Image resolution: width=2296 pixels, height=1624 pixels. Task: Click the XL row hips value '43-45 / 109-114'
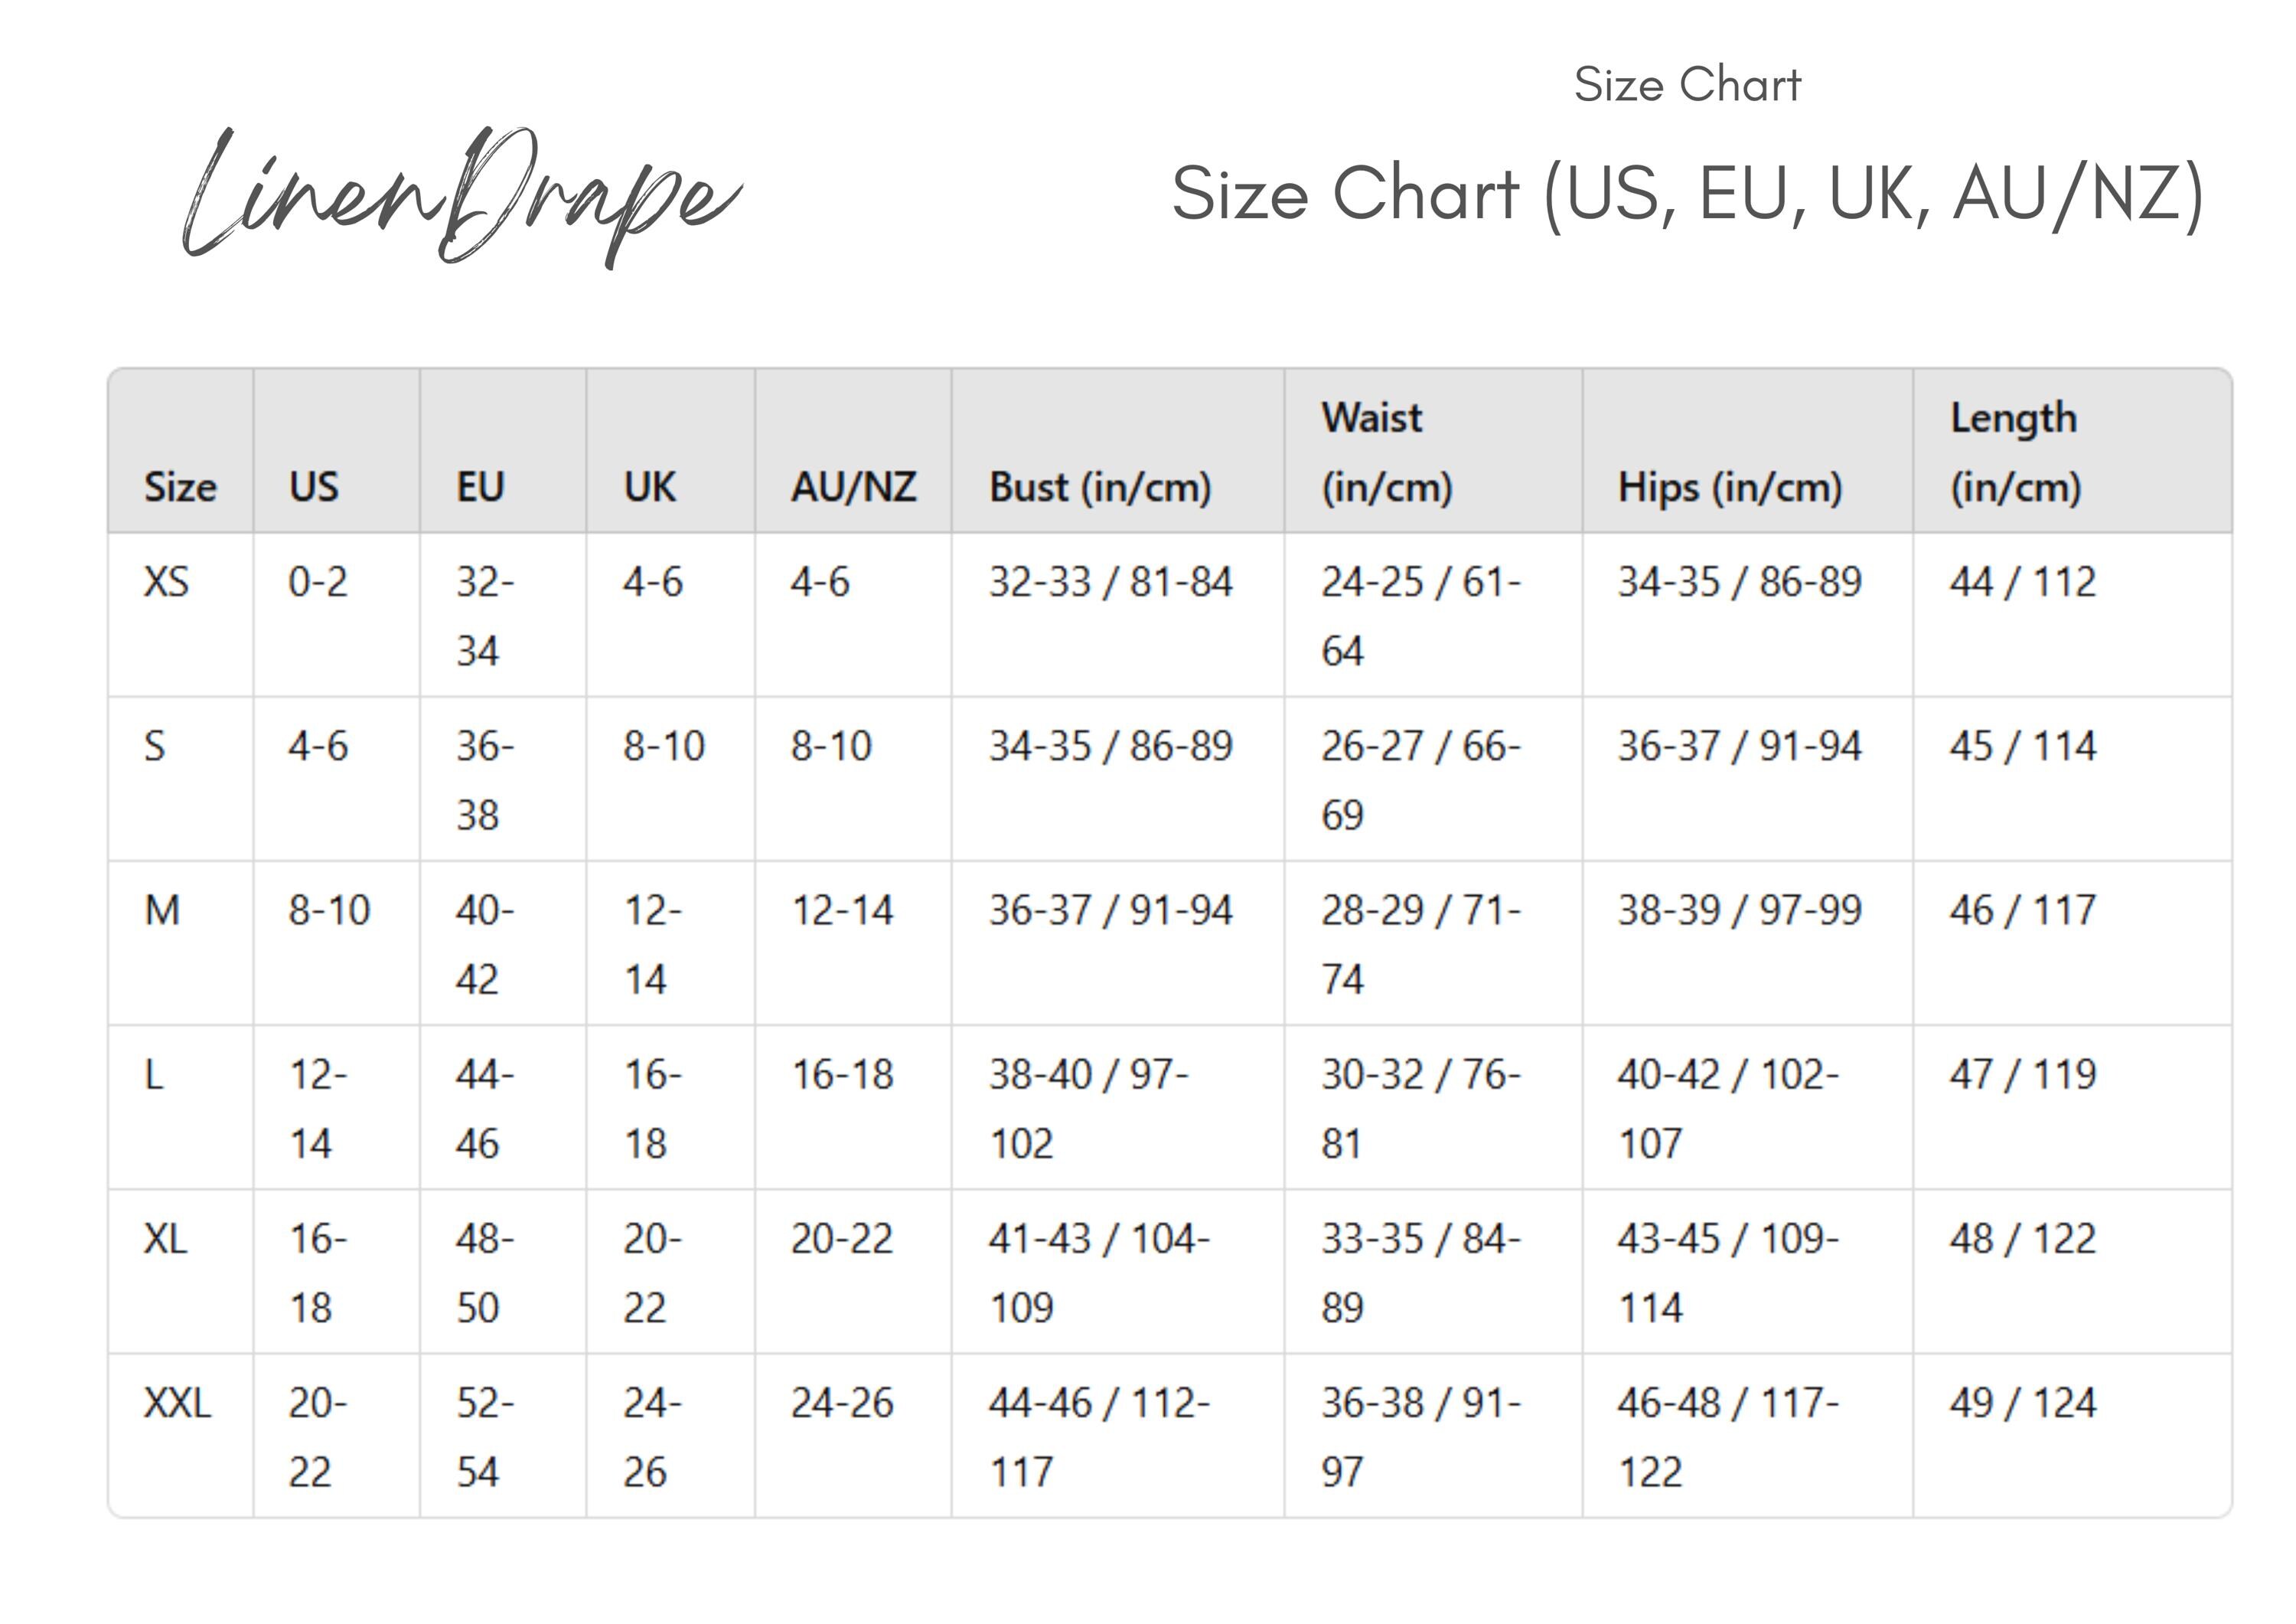click(x=1728, y=1273)
